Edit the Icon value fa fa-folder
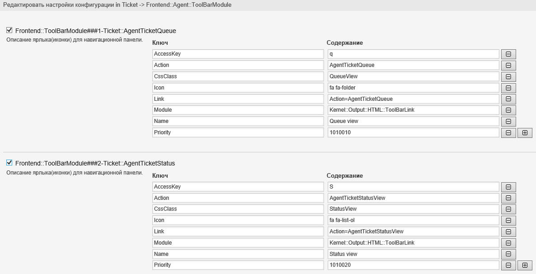The height and width of the screenshot is (274, 536). point(413,88)
